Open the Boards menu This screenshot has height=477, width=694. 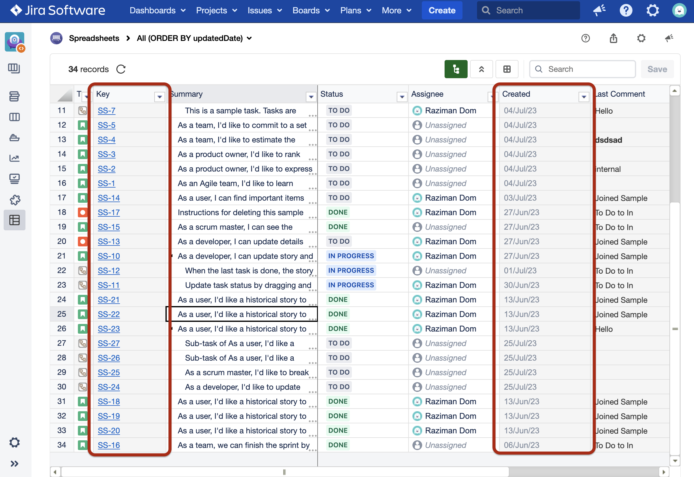311,10
